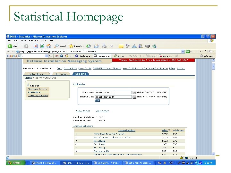The image size is (231, 173).
Task: Click the Google toolbar Check button
Action: pos(120,56)
